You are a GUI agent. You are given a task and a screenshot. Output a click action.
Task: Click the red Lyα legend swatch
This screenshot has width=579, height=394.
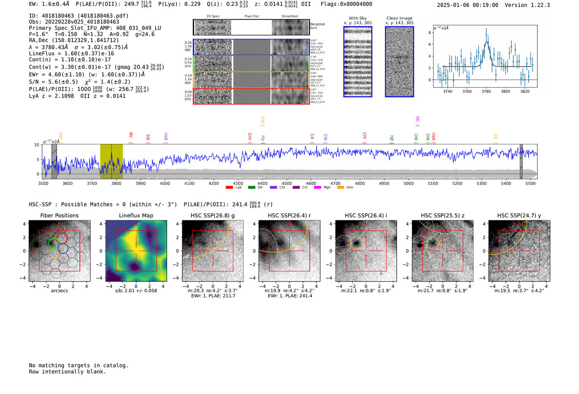pyautogui.click(x=229, y=187)
